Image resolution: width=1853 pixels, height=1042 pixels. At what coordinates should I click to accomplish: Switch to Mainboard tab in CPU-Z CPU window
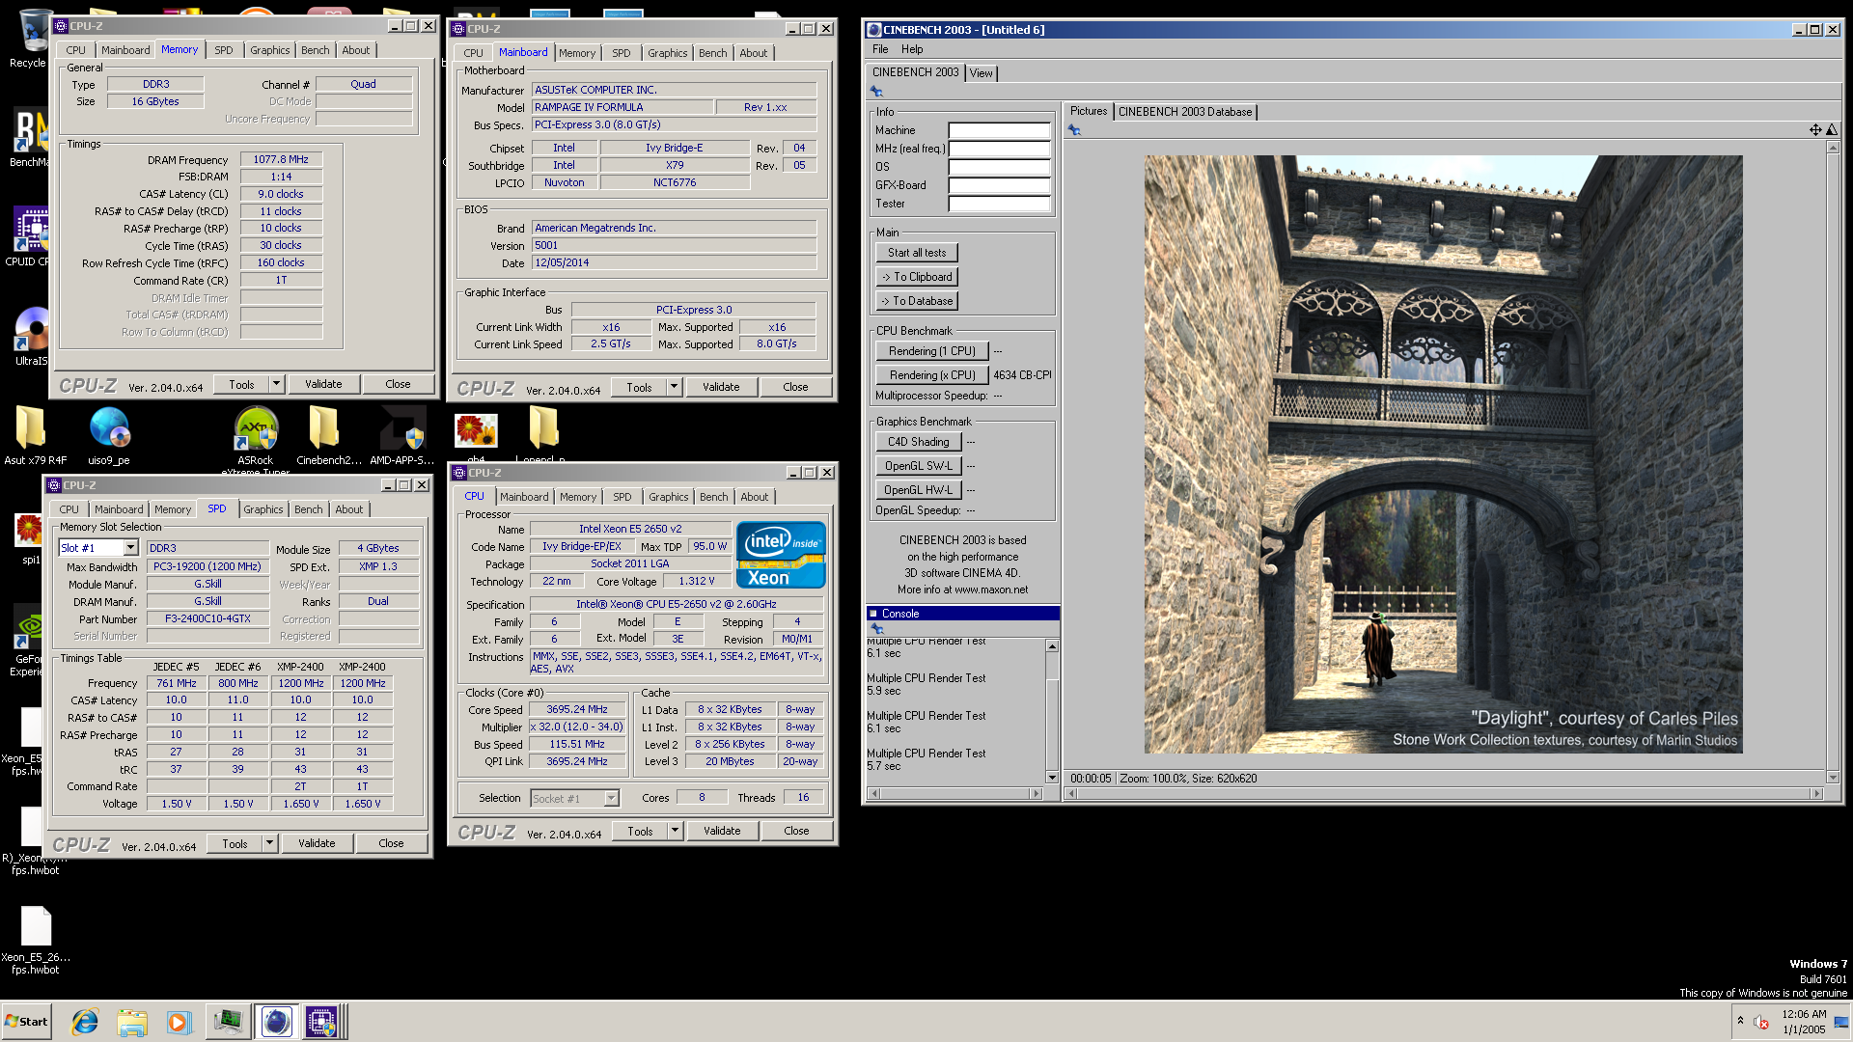tap(524, 497)
